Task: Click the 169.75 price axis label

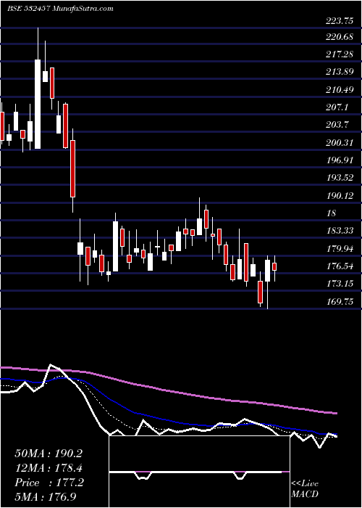Action: tap(339, 301)
